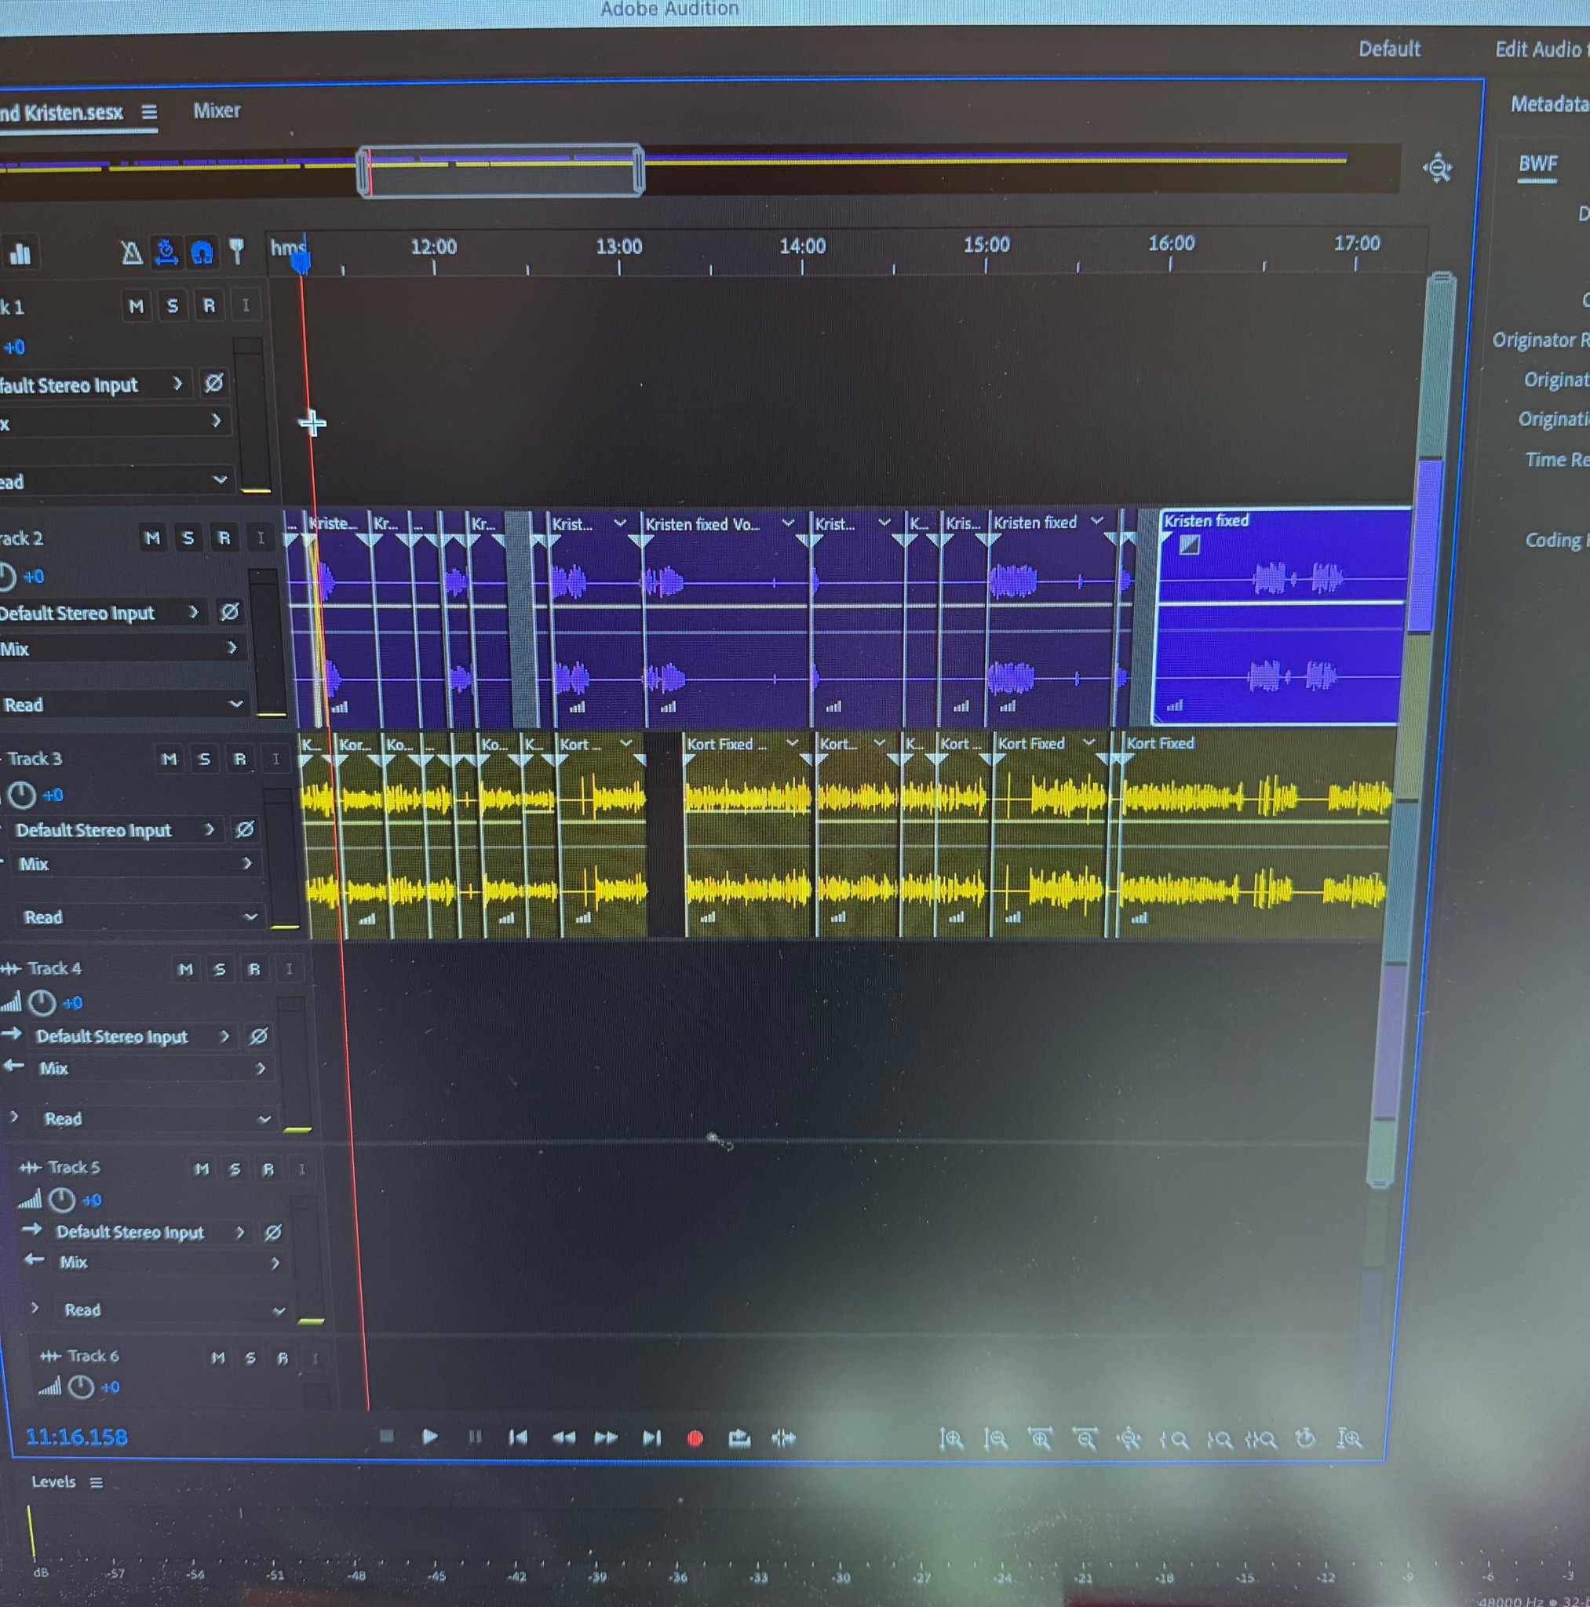This screenshot has height=1607, width=1590.
Task: Switch to the Mixer tab
Action: click(217, 111)
